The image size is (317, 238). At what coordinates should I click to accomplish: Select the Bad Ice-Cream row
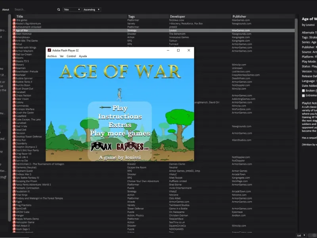[153, 54]
